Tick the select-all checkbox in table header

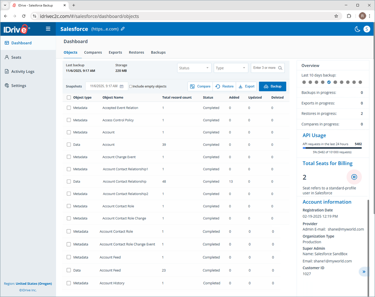(x=69, y=97)
